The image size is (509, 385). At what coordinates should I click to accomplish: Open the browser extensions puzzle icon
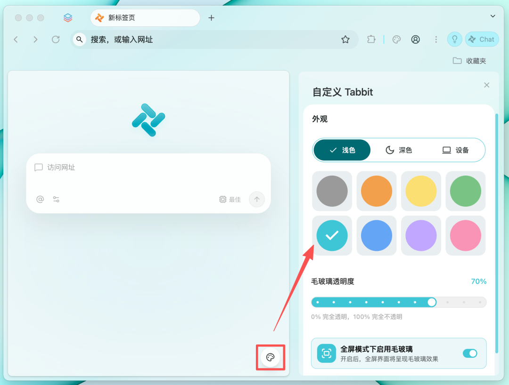[371, 39]
